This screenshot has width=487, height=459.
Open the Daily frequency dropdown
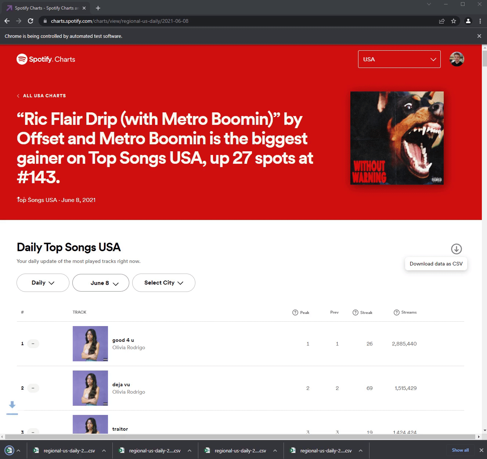[x=43, y=283]
